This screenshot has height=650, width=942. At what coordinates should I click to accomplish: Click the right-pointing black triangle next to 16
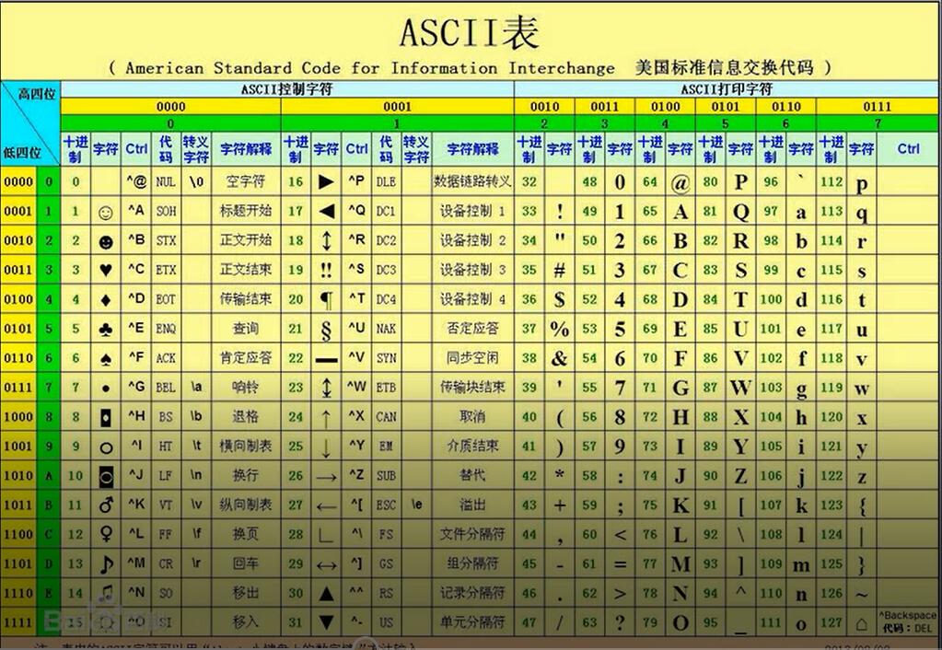tap(326, 181)
